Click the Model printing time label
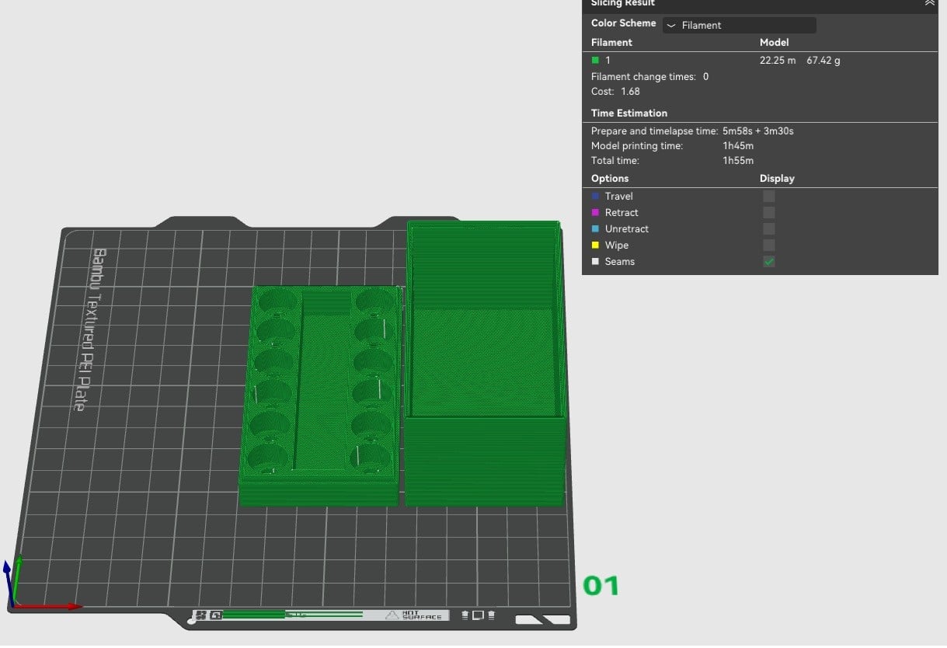947x648 pixels. click(637, 146)
